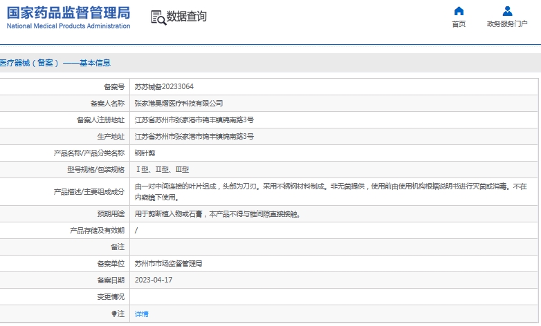Click the value in the 备案人注册地址 row
Screen dimensions: 541x326
coord(194,120)
